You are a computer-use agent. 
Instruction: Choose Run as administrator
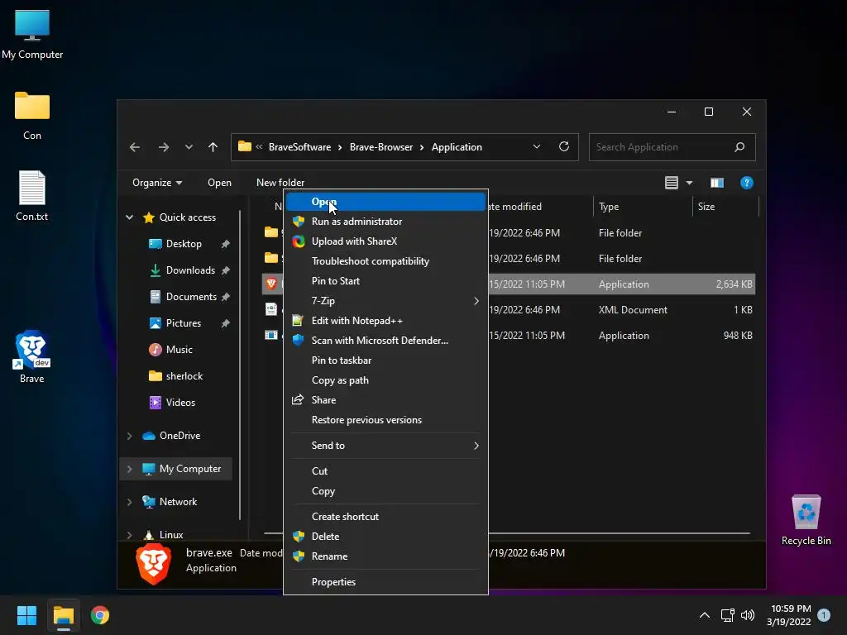pos(385,222)
